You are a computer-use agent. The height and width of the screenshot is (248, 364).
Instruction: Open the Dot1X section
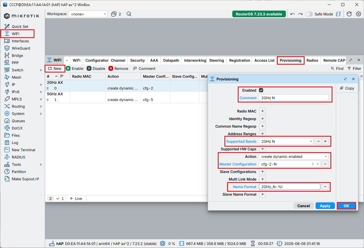(x=17, y=128)
